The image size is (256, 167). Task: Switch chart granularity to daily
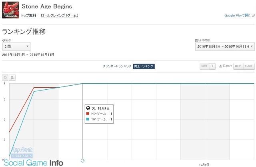pyautogui.click(x=212, y=66)
